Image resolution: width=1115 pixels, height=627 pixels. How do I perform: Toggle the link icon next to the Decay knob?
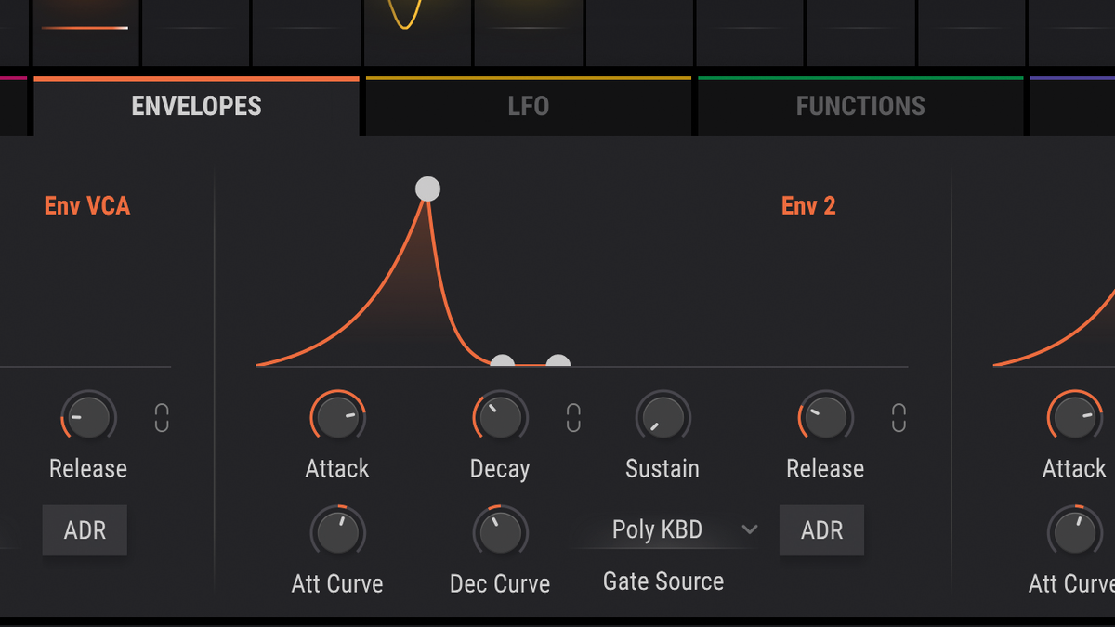coord(572,418)
